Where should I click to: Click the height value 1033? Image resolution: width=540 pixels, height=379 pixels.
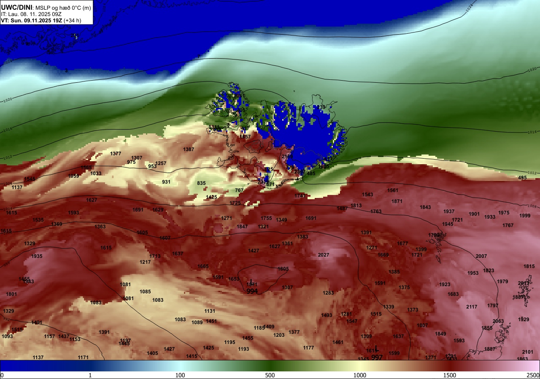coord(96,173)
